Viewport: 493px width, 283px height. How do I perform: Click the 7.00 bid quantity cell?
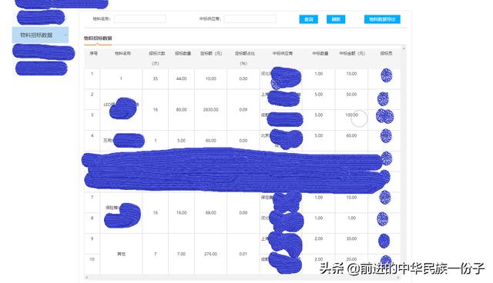click(x=182, y=254)
